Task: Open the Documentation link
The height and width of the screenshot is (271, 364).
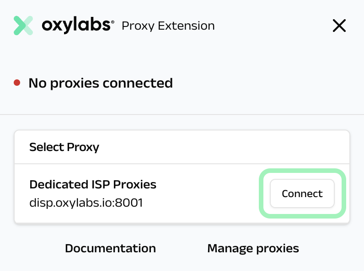Action: click(x=110, y=249)
